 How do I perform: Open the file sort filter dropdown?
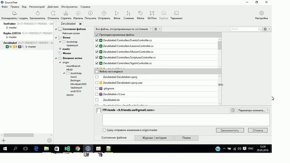click(123, 29)
